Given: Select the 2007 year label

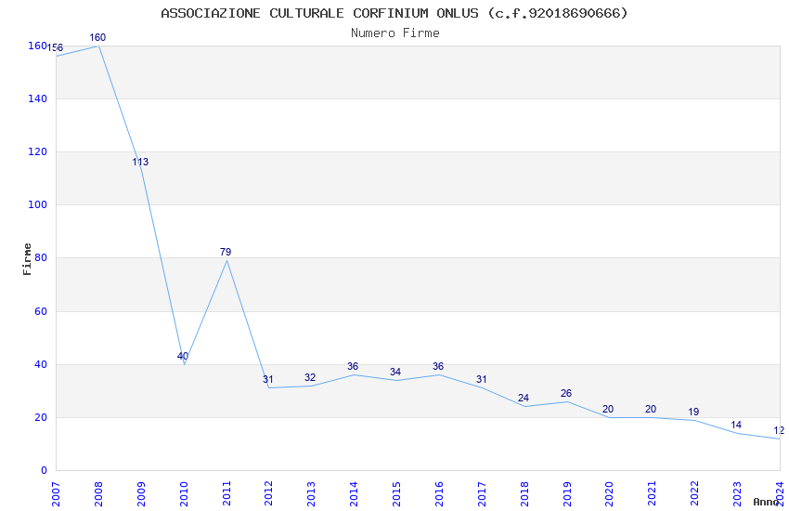Looking at the screenshot, I should [56, 494].
